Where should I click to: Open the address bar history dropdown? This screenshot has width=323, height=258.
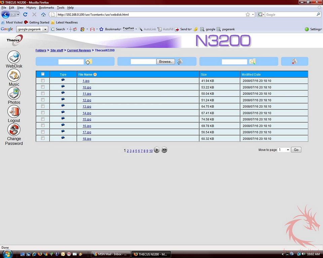(x=253, y=14)
